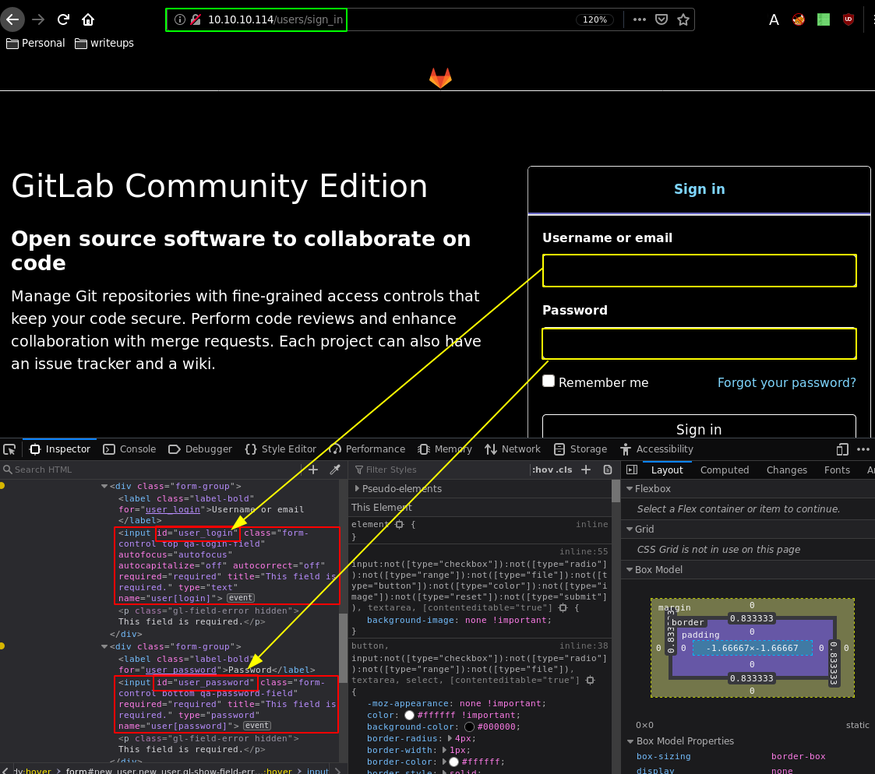Click the Sign in submit button
The height and width of the screenshot is (774, 875).
point(699,427)
